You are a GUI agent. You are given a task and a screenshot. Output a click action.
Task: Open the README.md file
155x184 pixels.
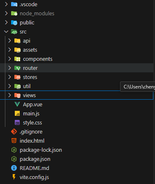[35, 168]
